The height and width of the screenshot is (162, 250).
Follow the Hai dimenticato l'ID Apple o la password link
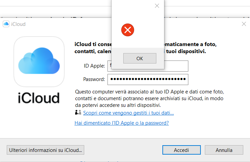(122, 123)
